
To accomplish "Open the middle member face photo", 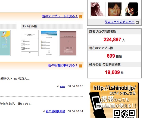I will coord(115,9).
